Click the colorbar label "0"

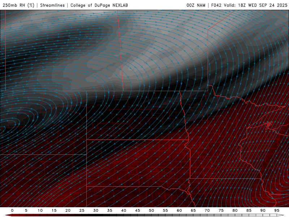pyautogui.click(x=12, y=210)
